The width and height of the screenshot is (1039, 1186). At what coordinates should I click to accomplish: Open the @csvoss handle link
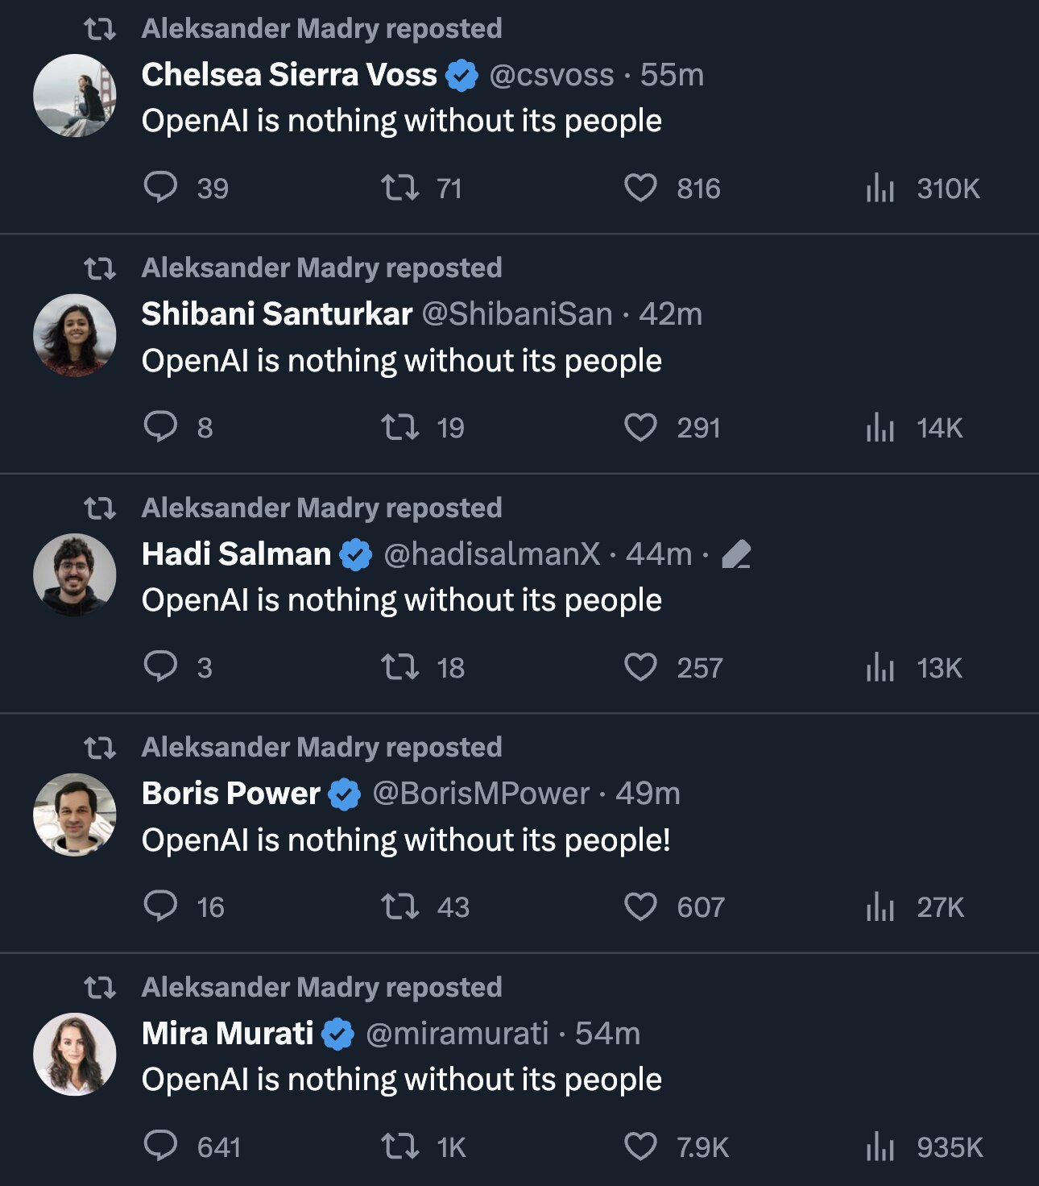pos(551,75)
